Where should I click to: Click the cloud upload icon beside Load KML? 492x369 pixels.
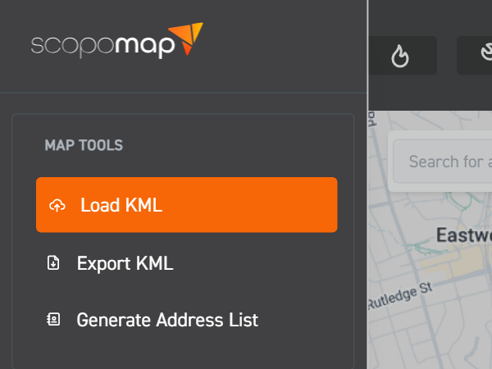click(x=57, y=205)
